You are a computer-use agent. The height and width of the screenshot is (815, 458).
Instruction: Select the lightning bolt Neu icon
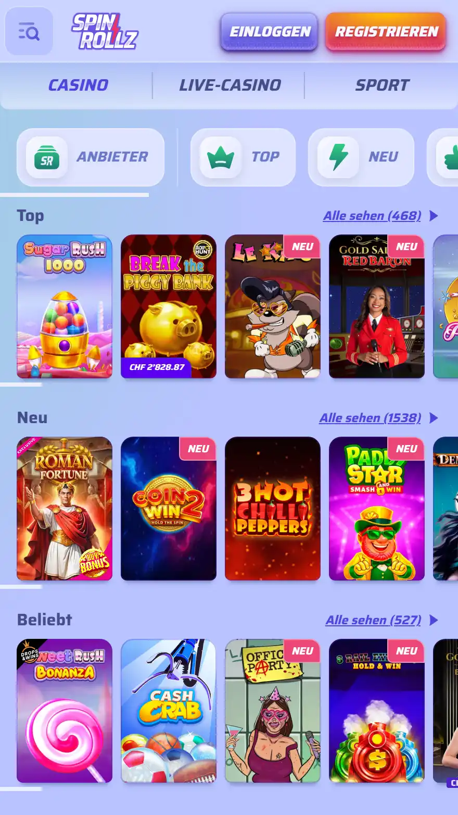(338, 157)
